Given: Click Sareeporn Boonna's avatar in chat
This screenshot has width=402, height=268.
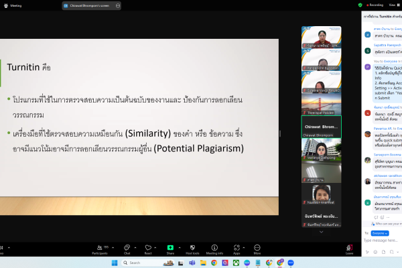Looking at the screenshot, I should click(368, 160).
